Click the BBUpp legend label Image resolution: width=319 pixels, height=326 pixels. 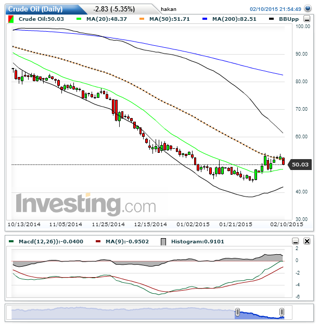coord(289,19)
